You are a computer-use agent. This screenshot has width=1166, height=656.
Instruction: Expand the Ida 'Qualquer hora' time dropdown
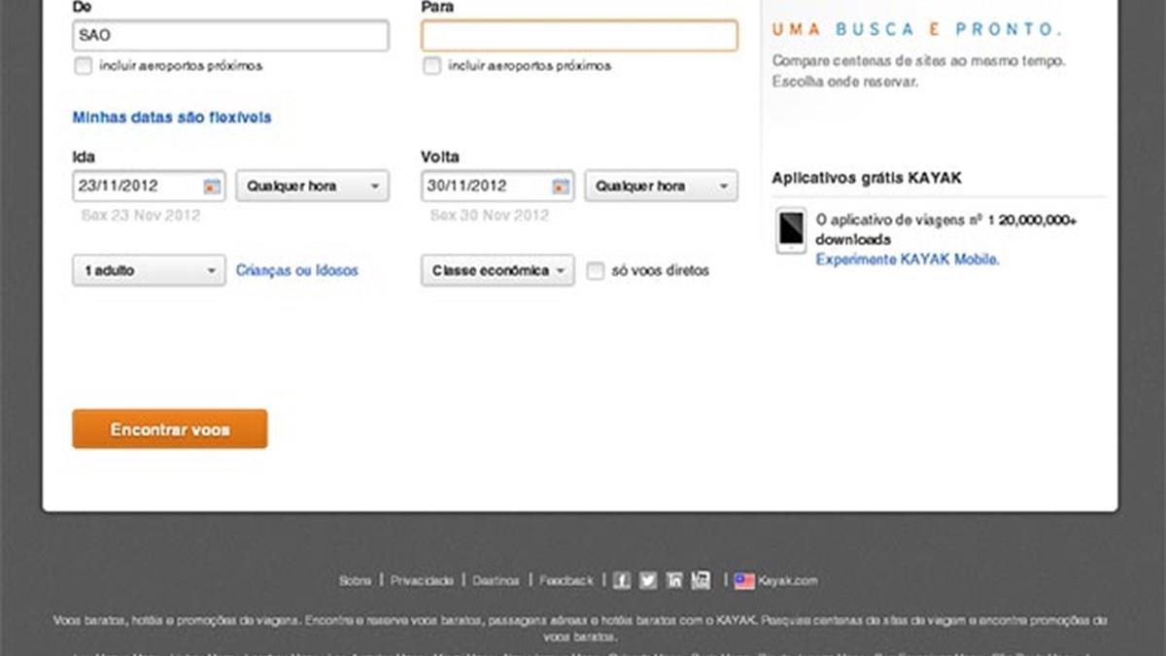(312, 187)
